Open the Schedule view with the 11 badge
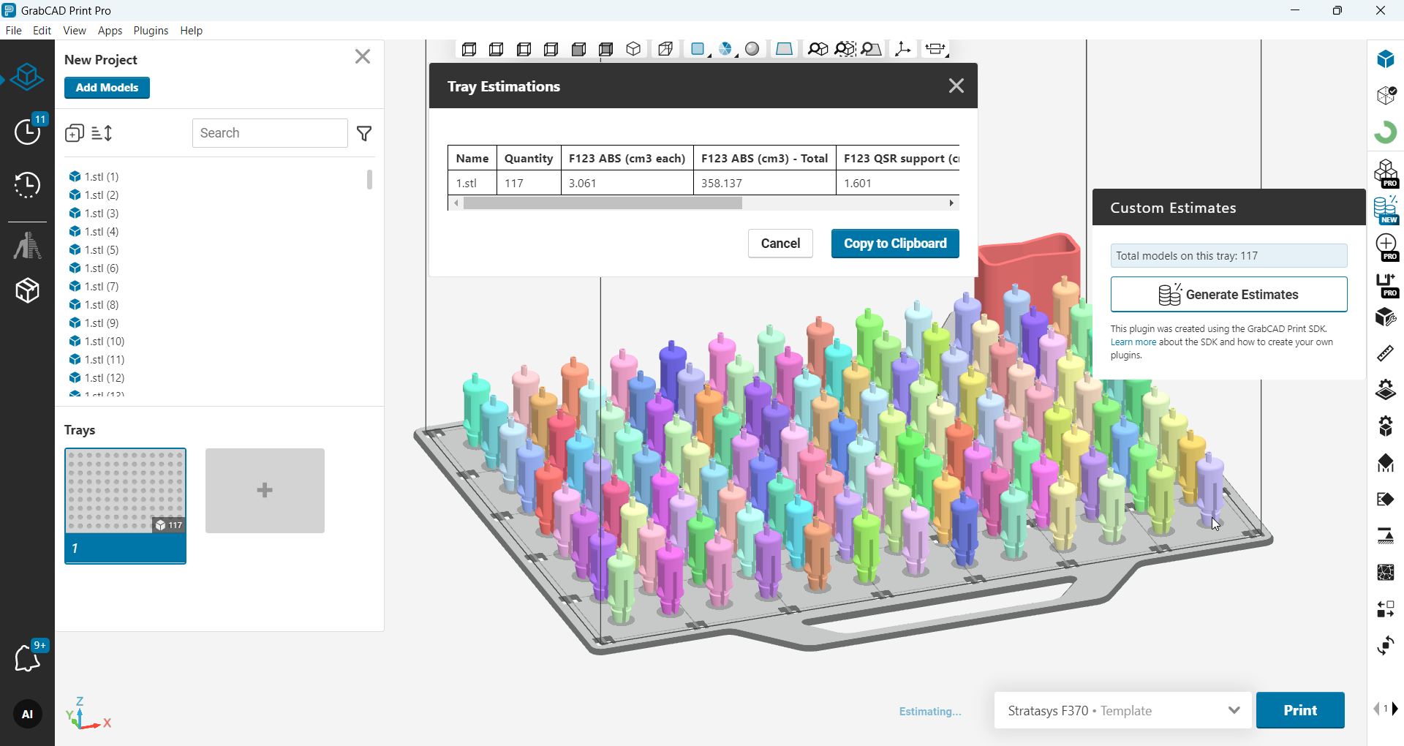1404x746 pixels. (x=28, y=132)
